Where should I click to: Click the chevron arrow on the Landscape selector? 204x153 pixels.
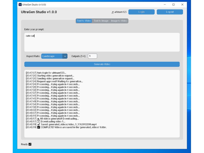(x=65, y=56)
